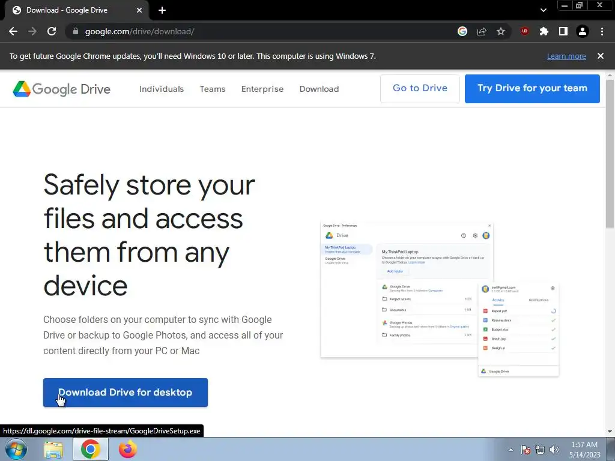This screenshot has width=615, height=461.
Task: Click the address bar URL
Action: (x=139, y=31)
